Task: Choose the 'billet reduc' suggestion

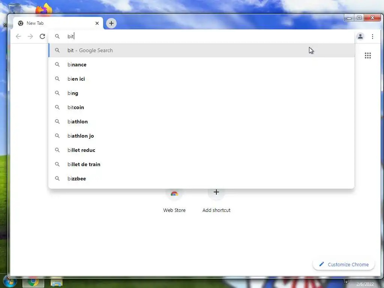Action: [x=201, y=150]
